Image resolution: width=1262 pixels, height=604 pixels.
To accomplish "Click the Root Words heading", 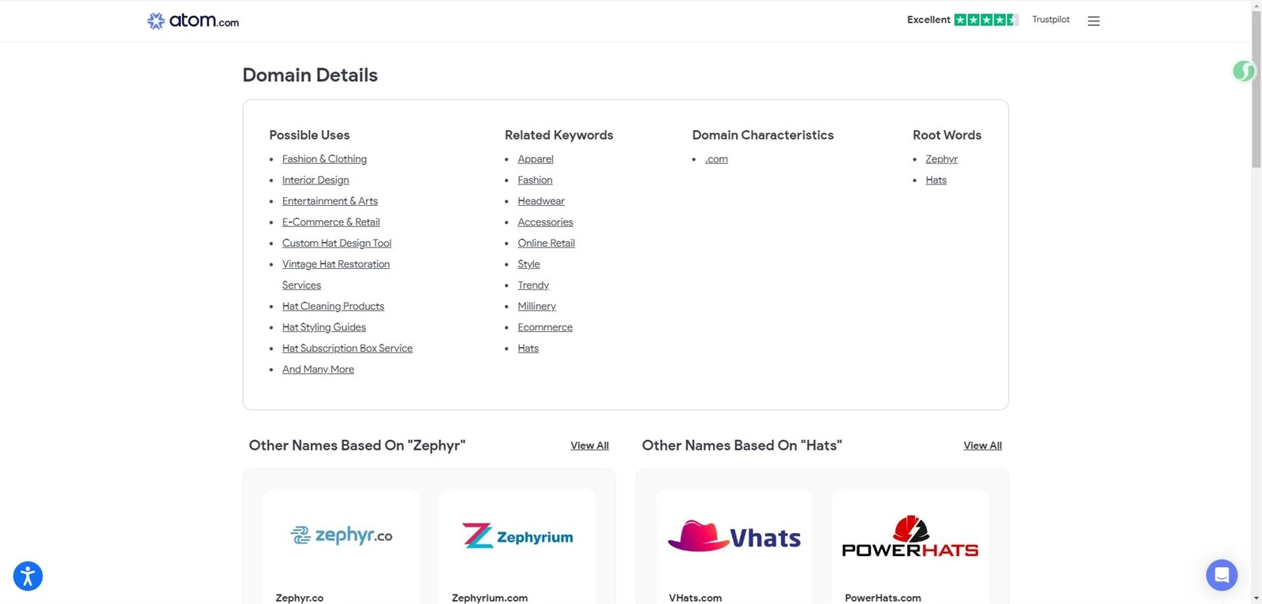I will [x=946, y=135].
